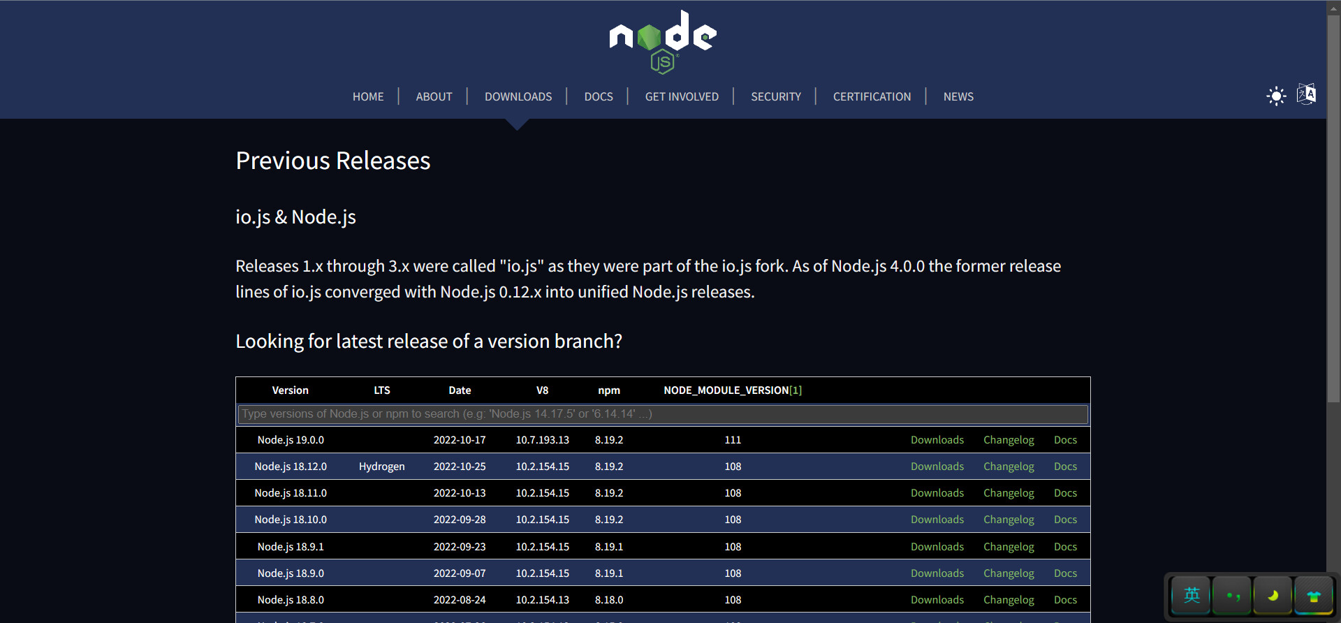This screenshot has height=623, width=1341.
Task: Open the SECURITY menu item
Action: click(x=776, y=96)
